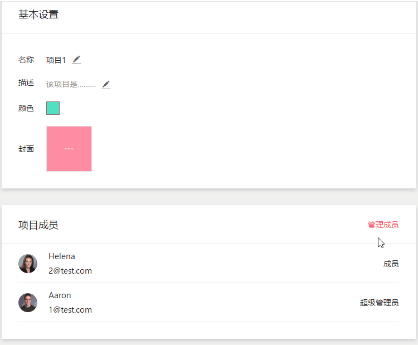
Task: Click the pencil icon next to 项目1
Action: (x=76, y=60)
